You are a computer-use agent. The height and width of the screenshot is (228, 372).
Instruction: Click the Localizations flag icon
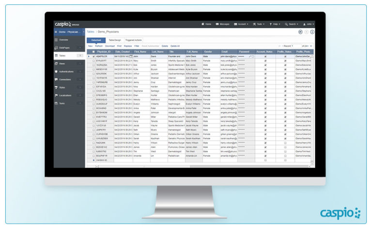(x=57, y=95)
